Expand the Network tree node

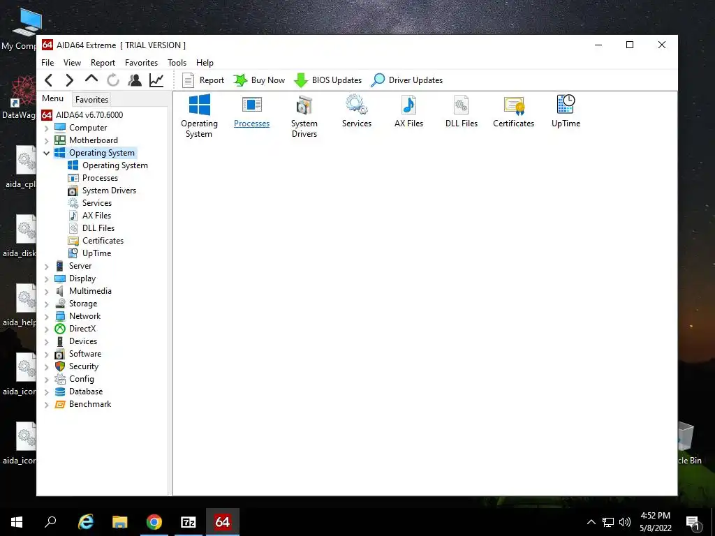click(47, 316)
